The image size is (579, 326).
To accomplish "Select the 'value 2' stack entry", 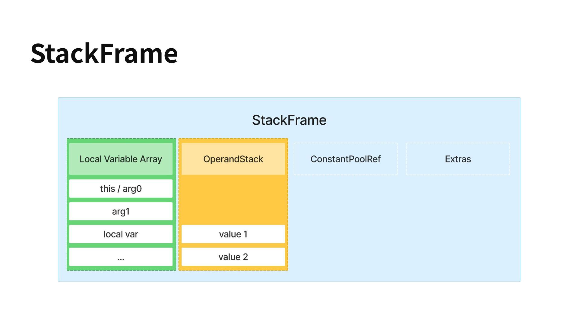I will [x=233, y=257].
